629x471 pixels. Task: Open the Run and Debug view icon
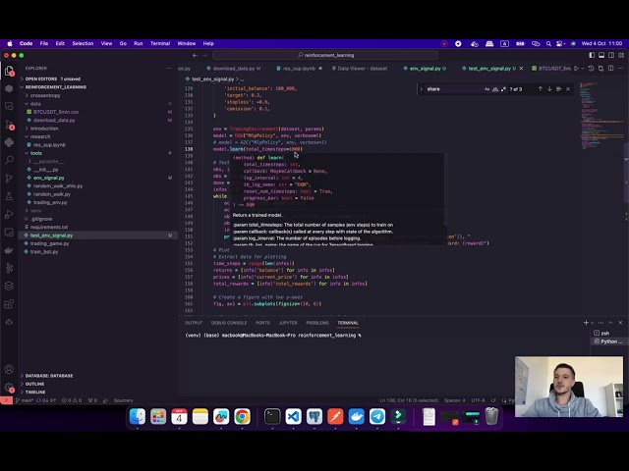point(9,214)
